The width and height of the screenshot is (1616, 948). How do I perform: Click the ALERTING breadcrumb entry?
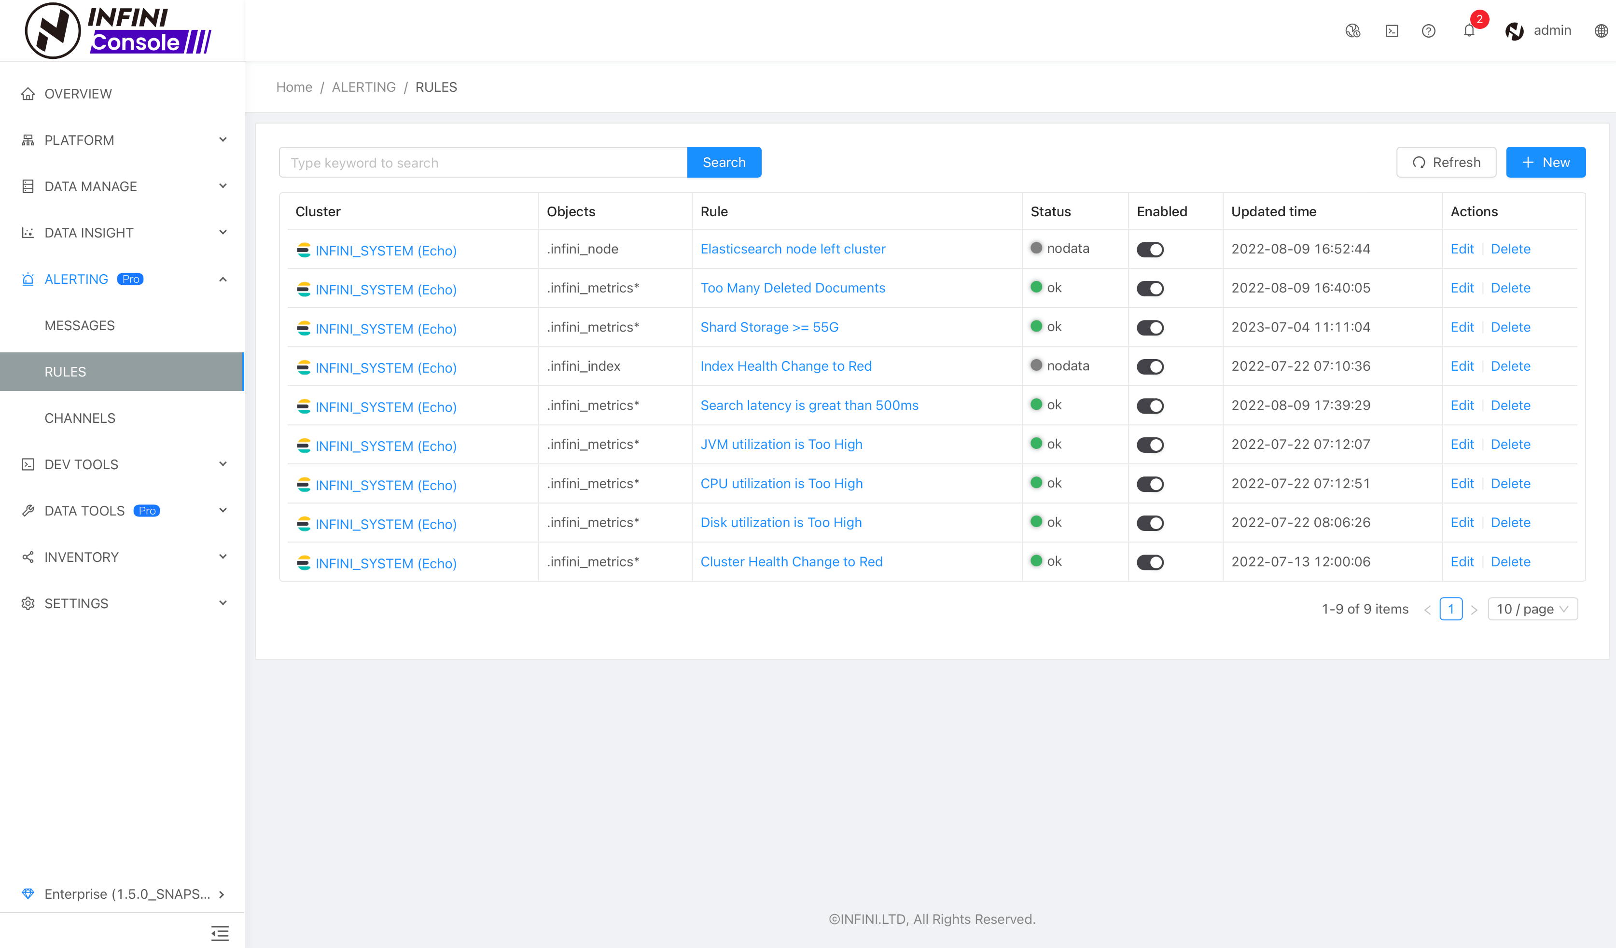(x=363, y=87)
